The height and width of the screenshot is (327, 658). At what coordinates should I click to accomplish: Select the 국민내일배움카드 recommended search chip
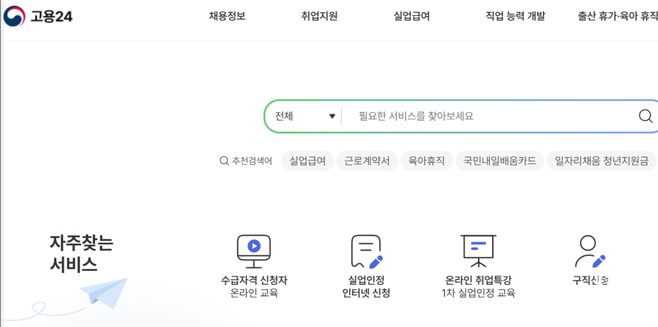(500, 161)
